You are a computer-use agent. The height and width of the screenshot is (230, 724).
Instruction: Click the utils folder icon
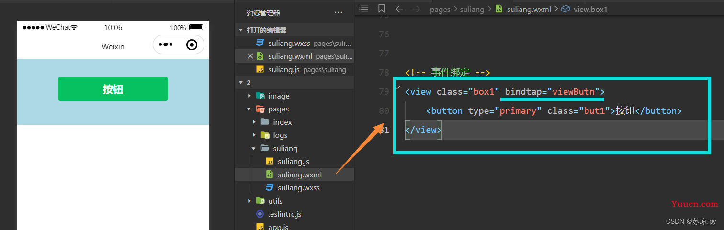[x=260, y=201]
